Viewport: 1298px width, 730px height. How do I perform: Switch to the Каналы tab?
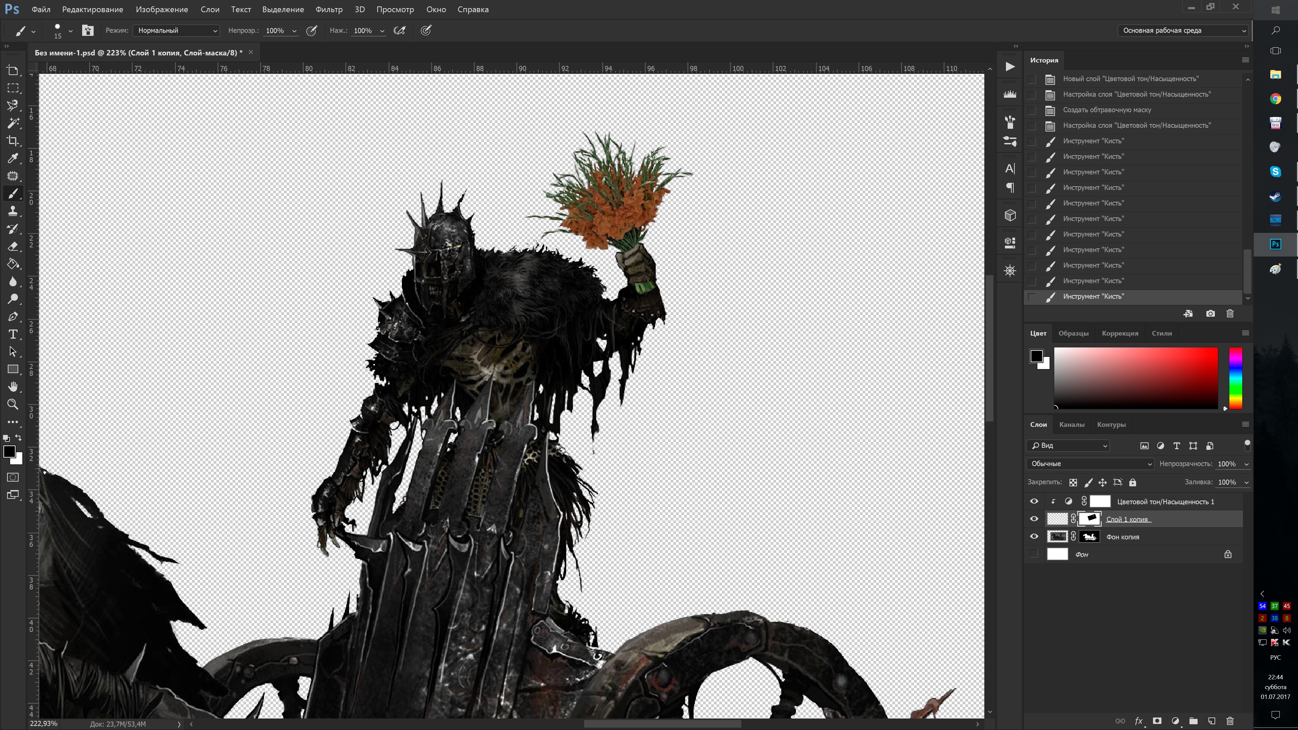click(1072, 424)
